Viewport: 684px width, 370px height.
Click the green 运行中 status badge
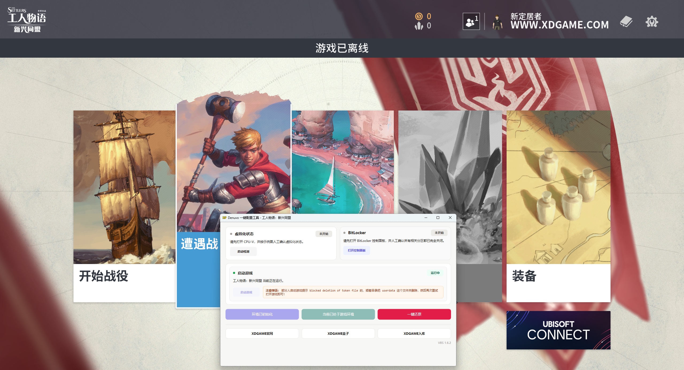(x=435, y=273)
